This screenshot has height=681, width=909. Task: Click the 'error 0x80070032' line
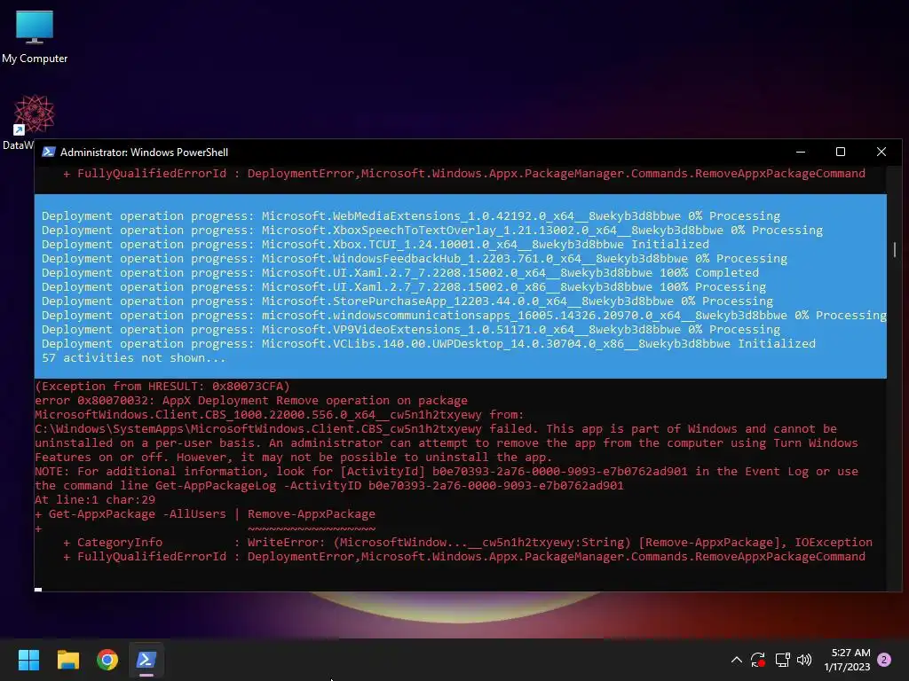click(x=251, y=400)
